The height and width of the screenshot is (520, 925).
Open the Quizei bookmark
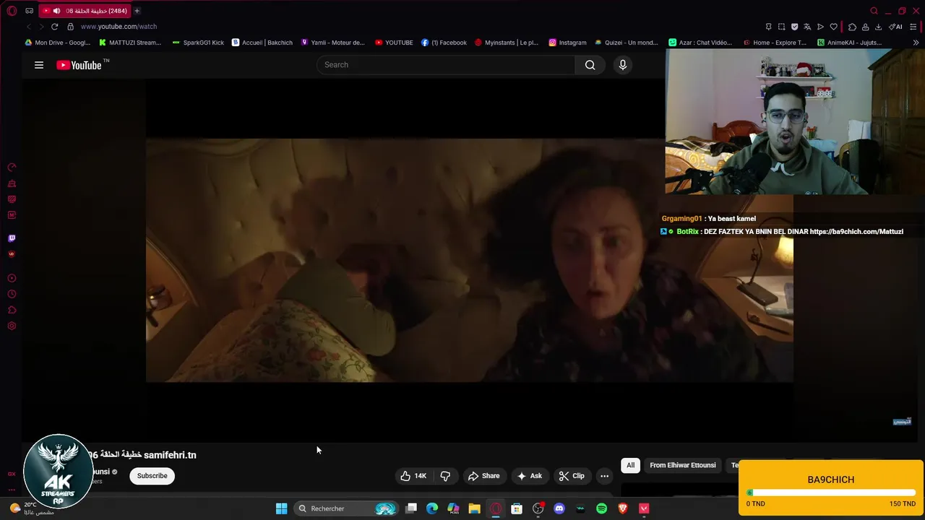click(626, 43)
